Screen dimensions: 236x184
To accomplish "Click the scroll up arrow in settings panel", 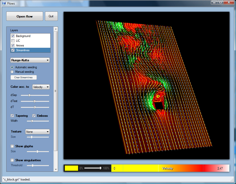I will click(x=56, y=29).
